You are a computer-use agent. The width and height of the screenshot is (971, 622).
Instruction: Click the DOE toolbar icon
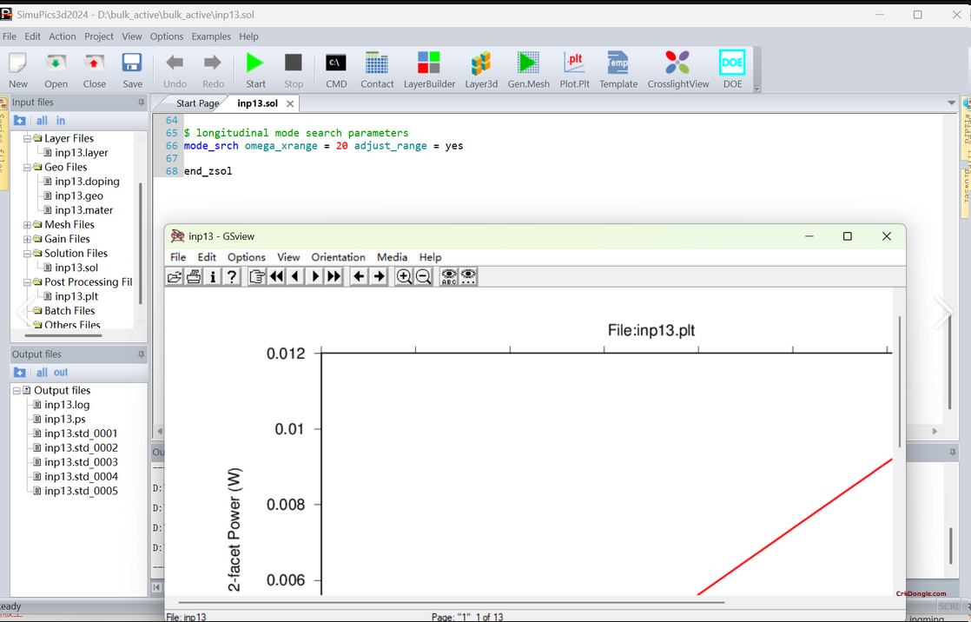732,69
